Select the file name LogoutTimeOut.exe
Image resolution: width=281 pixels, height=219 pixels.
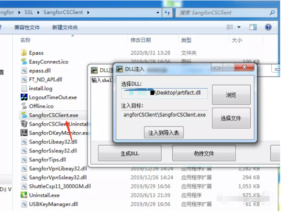[x=53, y=97]
